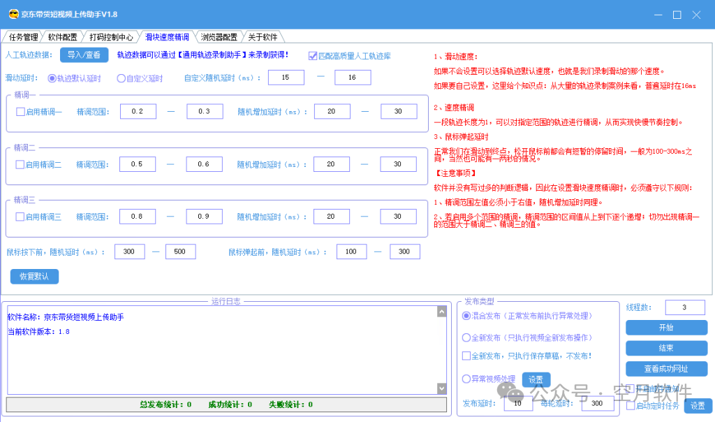
Task: Click 设置 button beside 异常视频处理
Action: point(536,379)
